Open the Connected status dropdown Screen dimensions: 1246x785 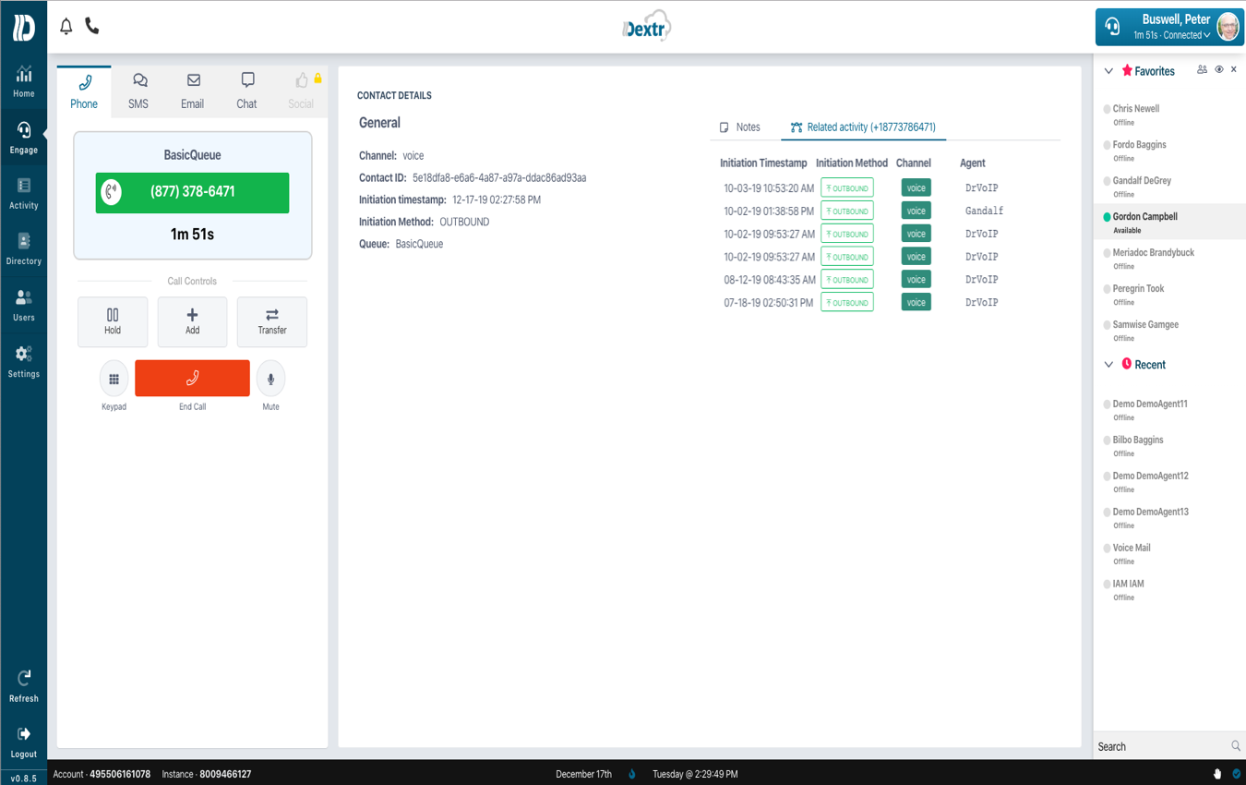[1172, 35]
